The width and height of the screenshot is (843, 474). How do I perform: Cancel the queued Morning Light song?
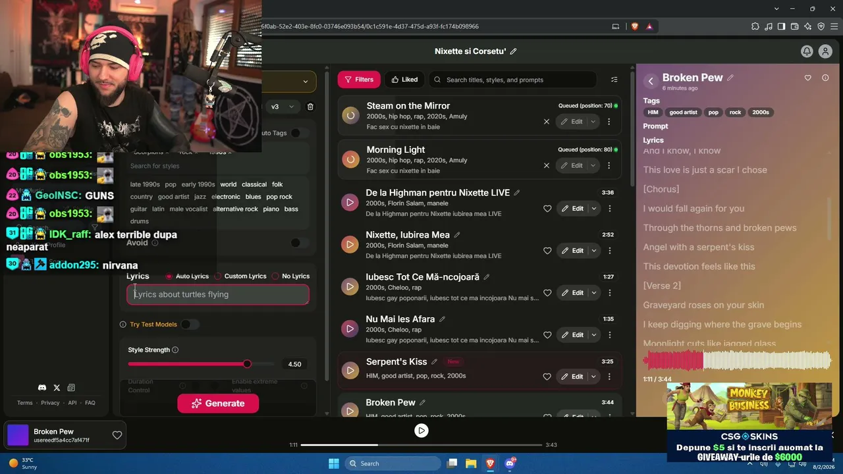pos(547,165)
